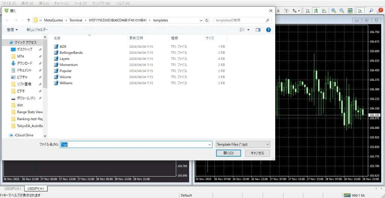385x198 pixels.
Task: Open the 整理 dropdown menu
Action: [x=12, y=30]
